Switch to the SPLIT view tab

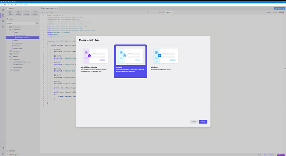[x=275, y=12]
